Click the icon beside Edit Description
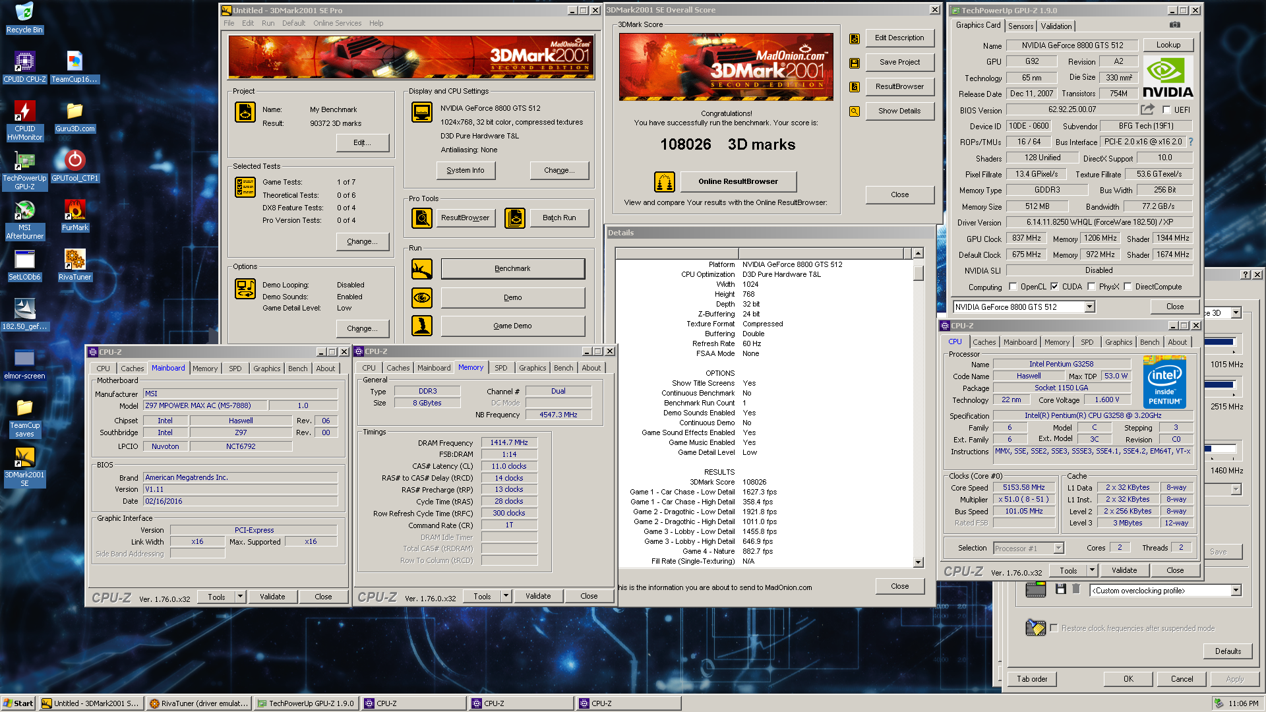The image size is (1266, 712). click(x=855, y=39)
